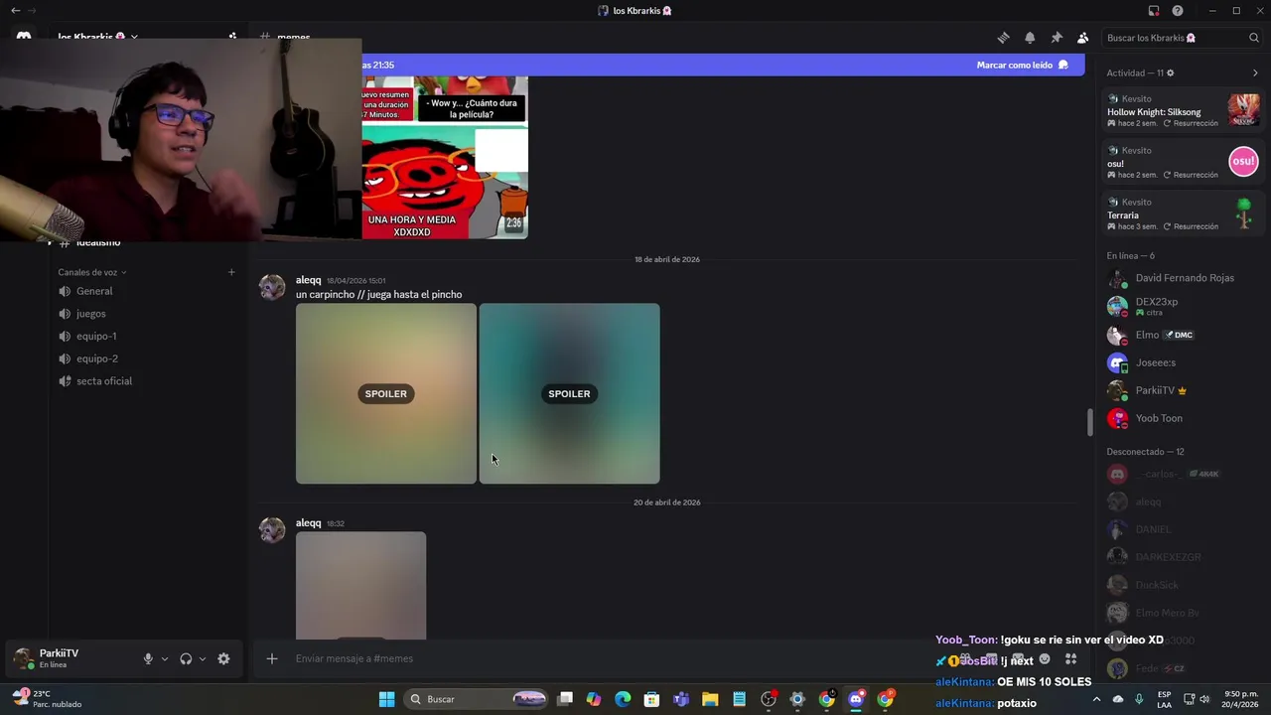This screenshot has height=715, width=1271.
Task: Go back with the arrow in the title bar
Action: (15, 11)
